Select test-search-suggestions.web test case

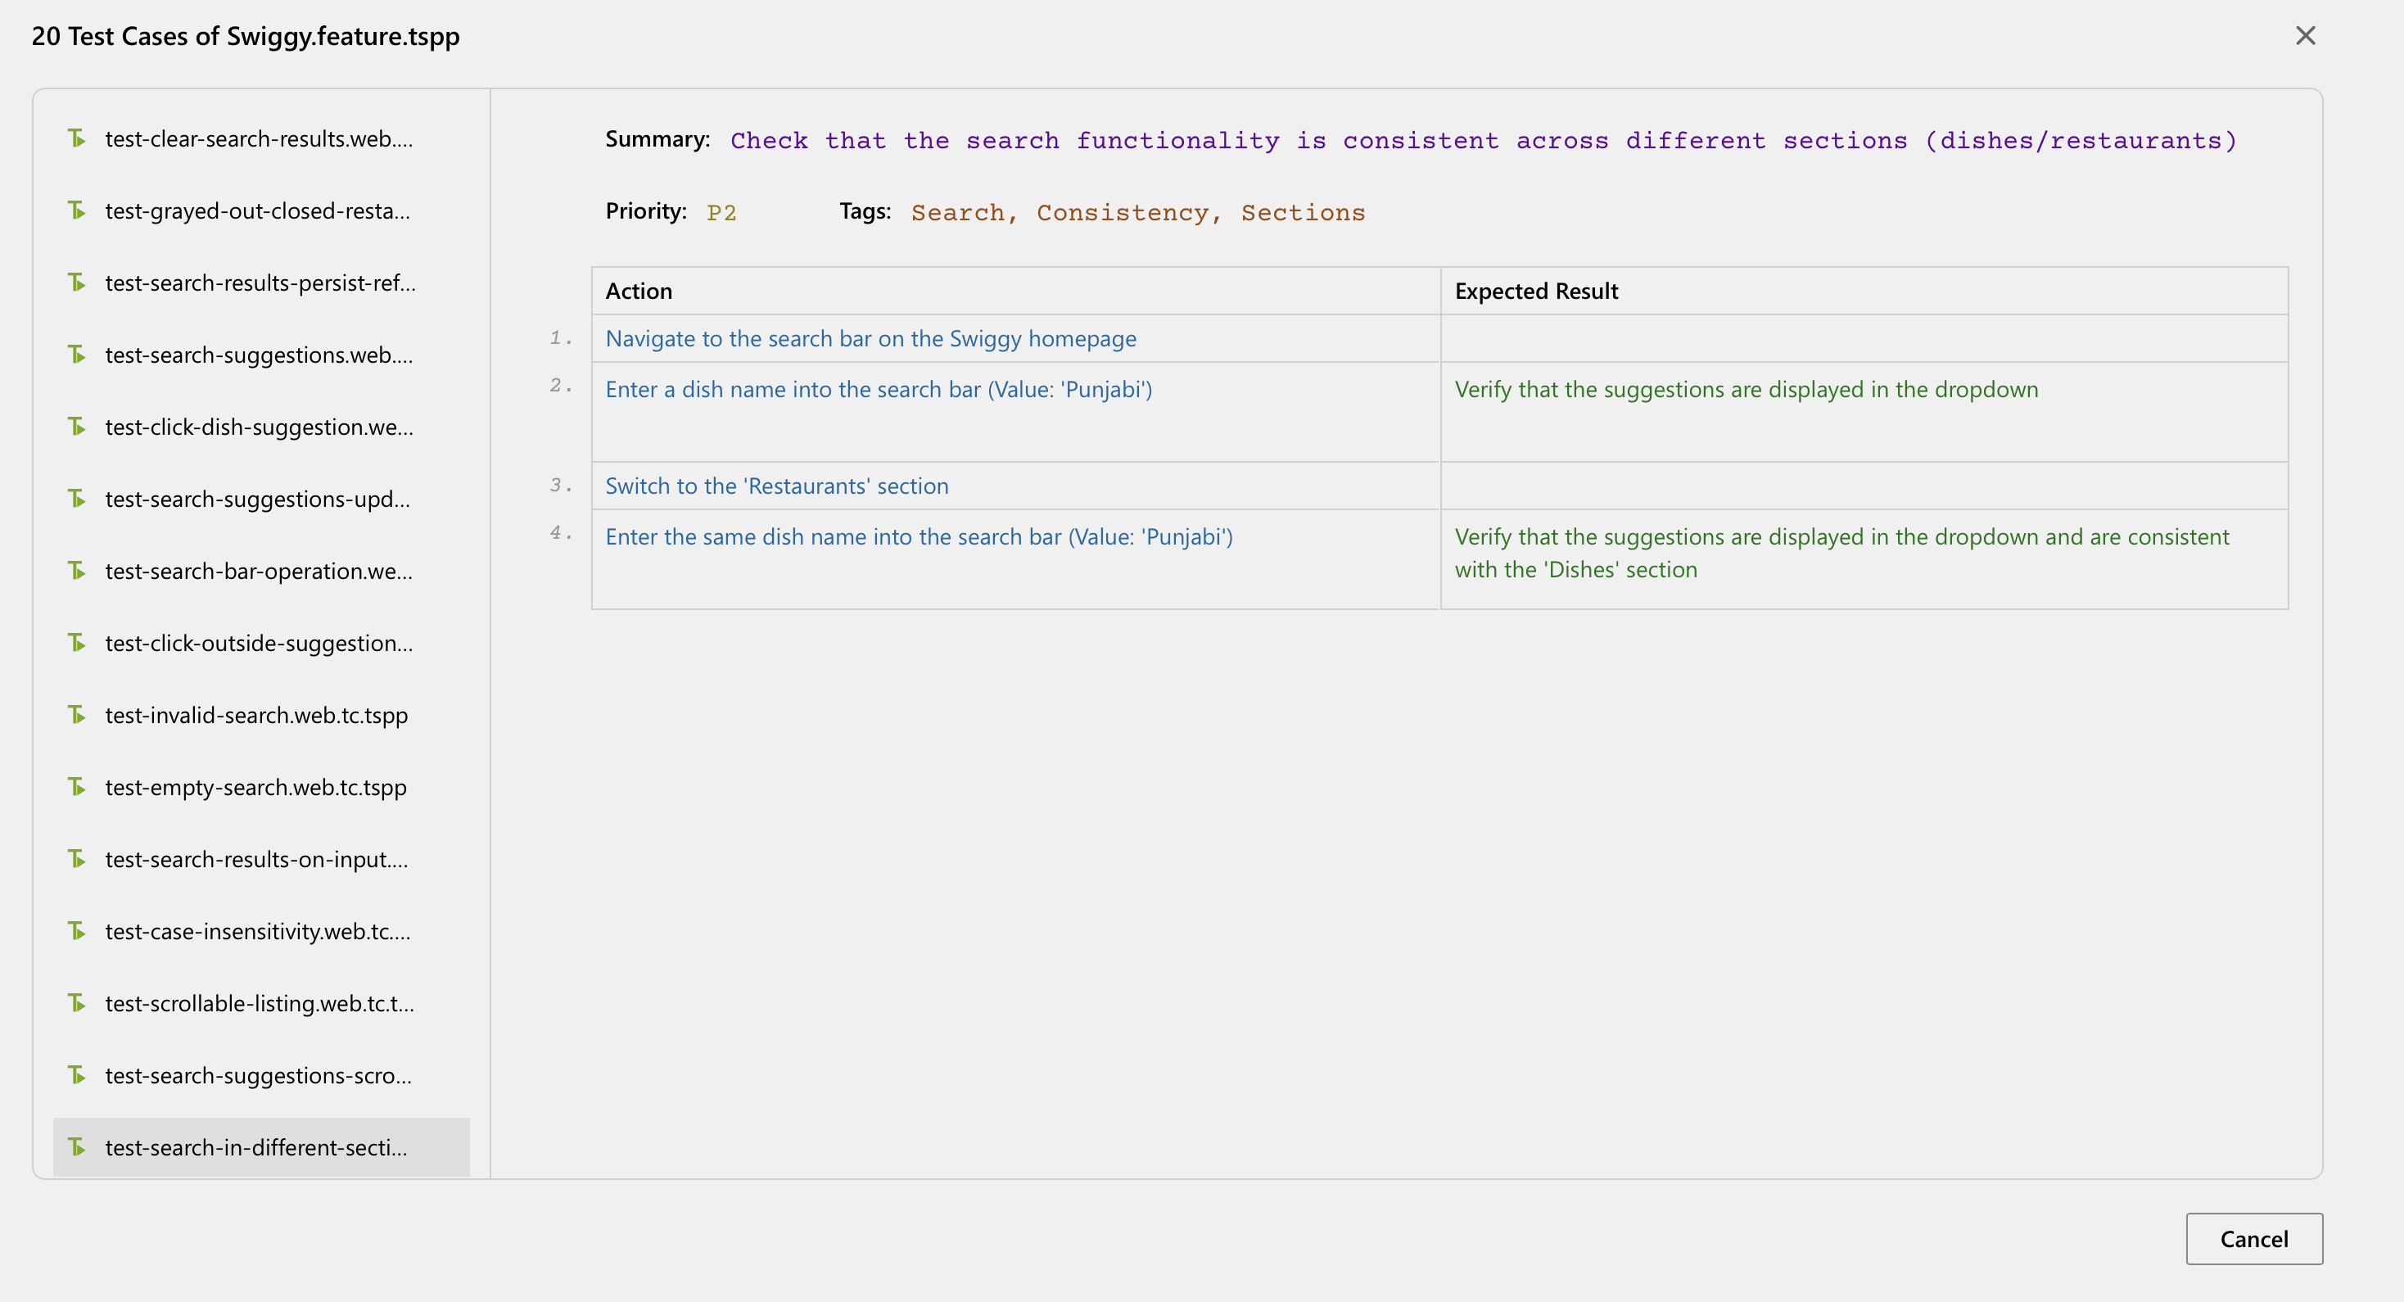click(261, 355)
